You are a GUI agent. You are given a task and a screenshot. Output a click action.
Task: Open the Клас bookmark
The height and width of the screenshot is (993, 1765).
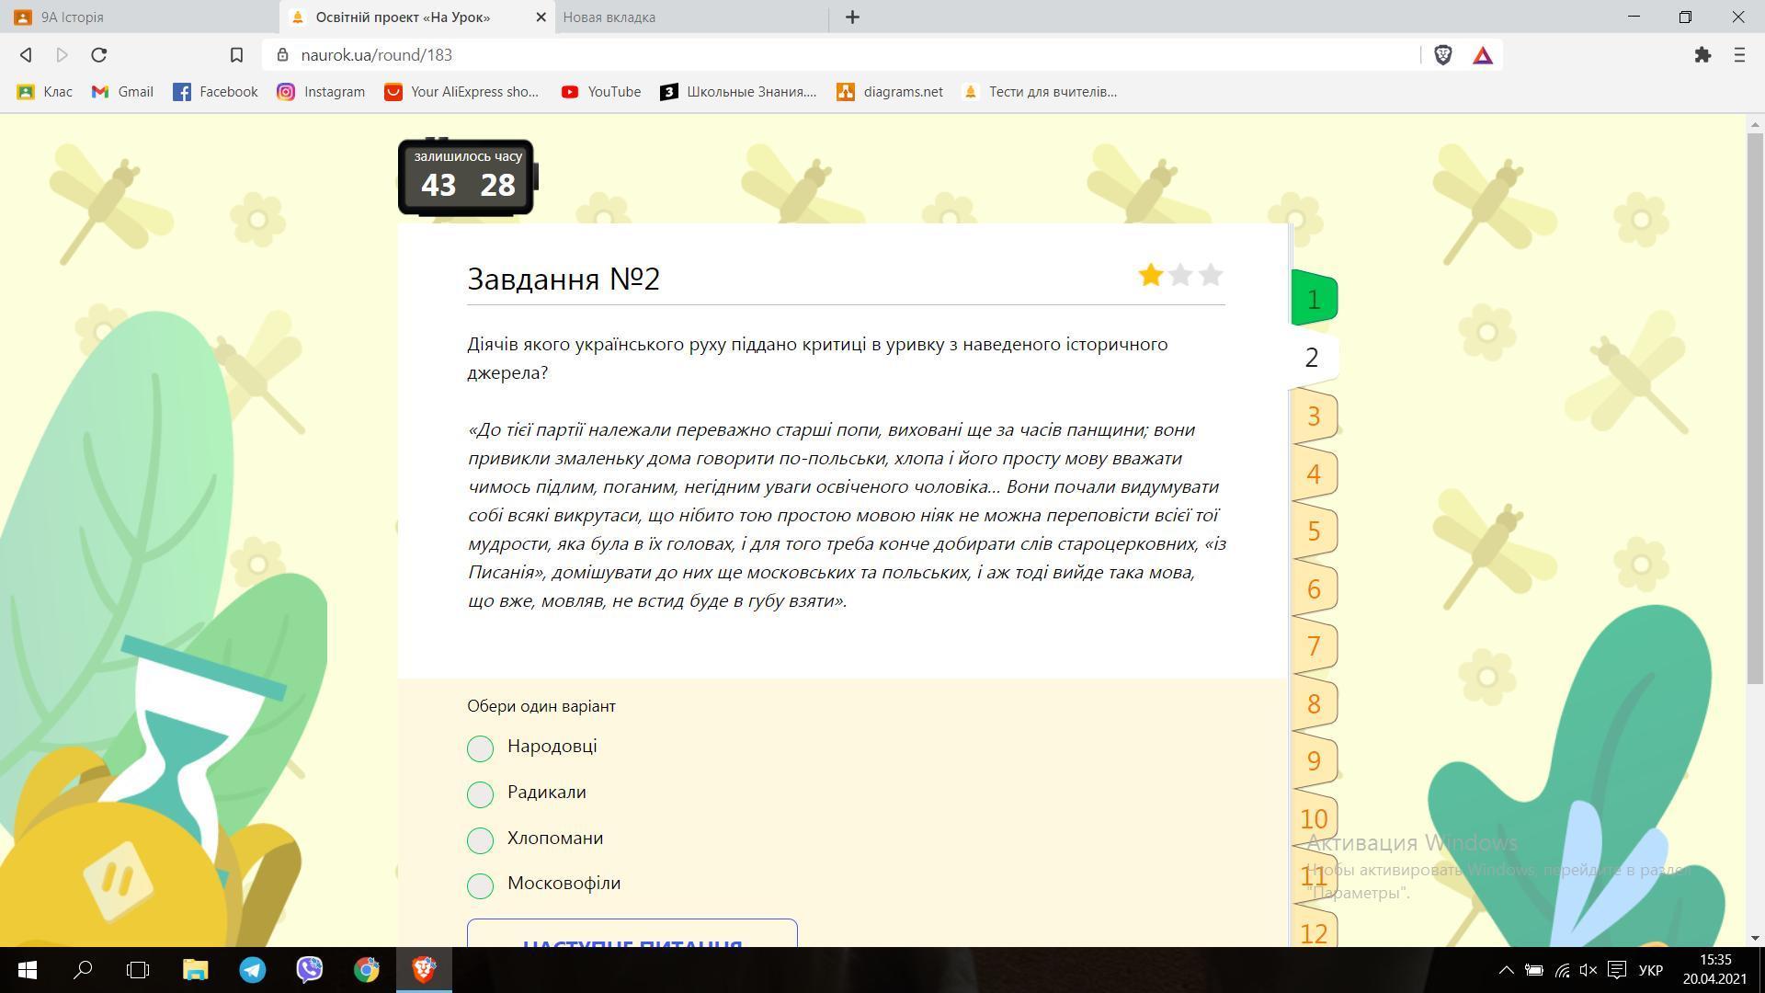pyautogui.click(x=45, y=92)
